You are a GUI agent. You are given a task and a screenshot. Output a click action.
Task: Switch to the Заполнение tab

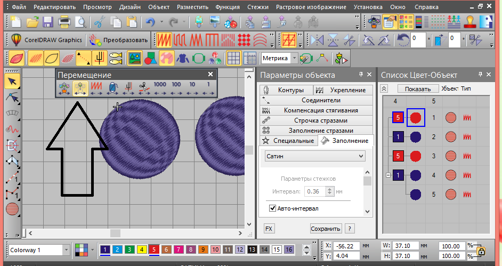coord(346,141)
